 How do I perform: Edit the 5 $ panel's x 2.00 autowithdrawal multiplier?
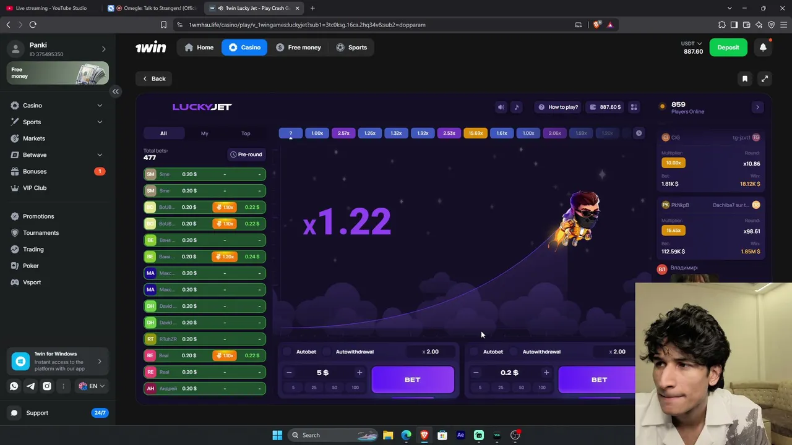coord(431,352)
